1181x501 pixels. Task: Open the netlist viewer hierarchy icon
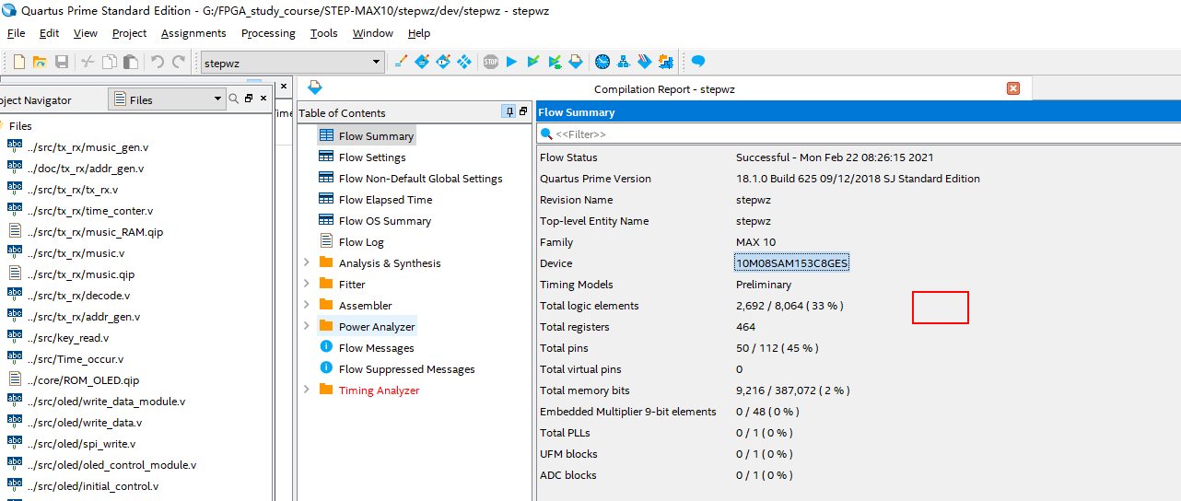click(x=624, y=62)
